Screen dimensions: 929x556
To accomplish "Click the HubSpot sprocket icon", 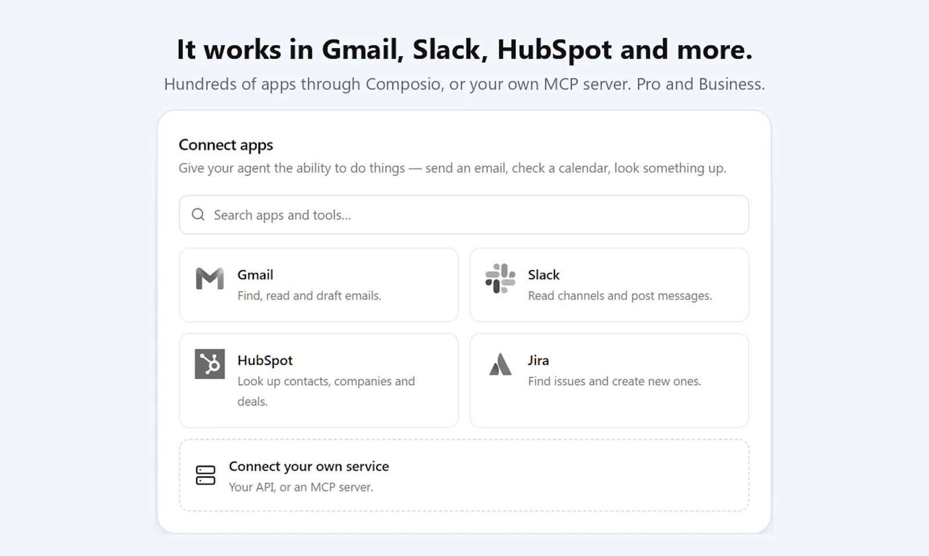I will click(x=210, y=364).
